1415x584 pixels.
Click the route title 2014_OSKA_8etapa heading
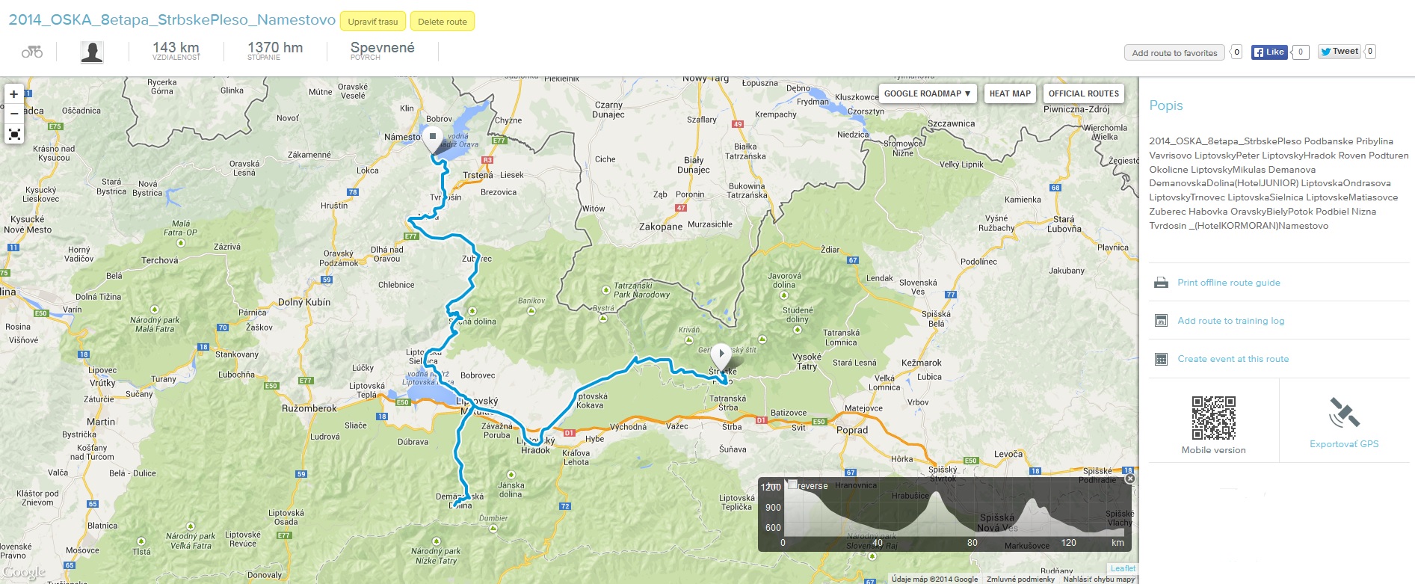(x=172, y=20)
